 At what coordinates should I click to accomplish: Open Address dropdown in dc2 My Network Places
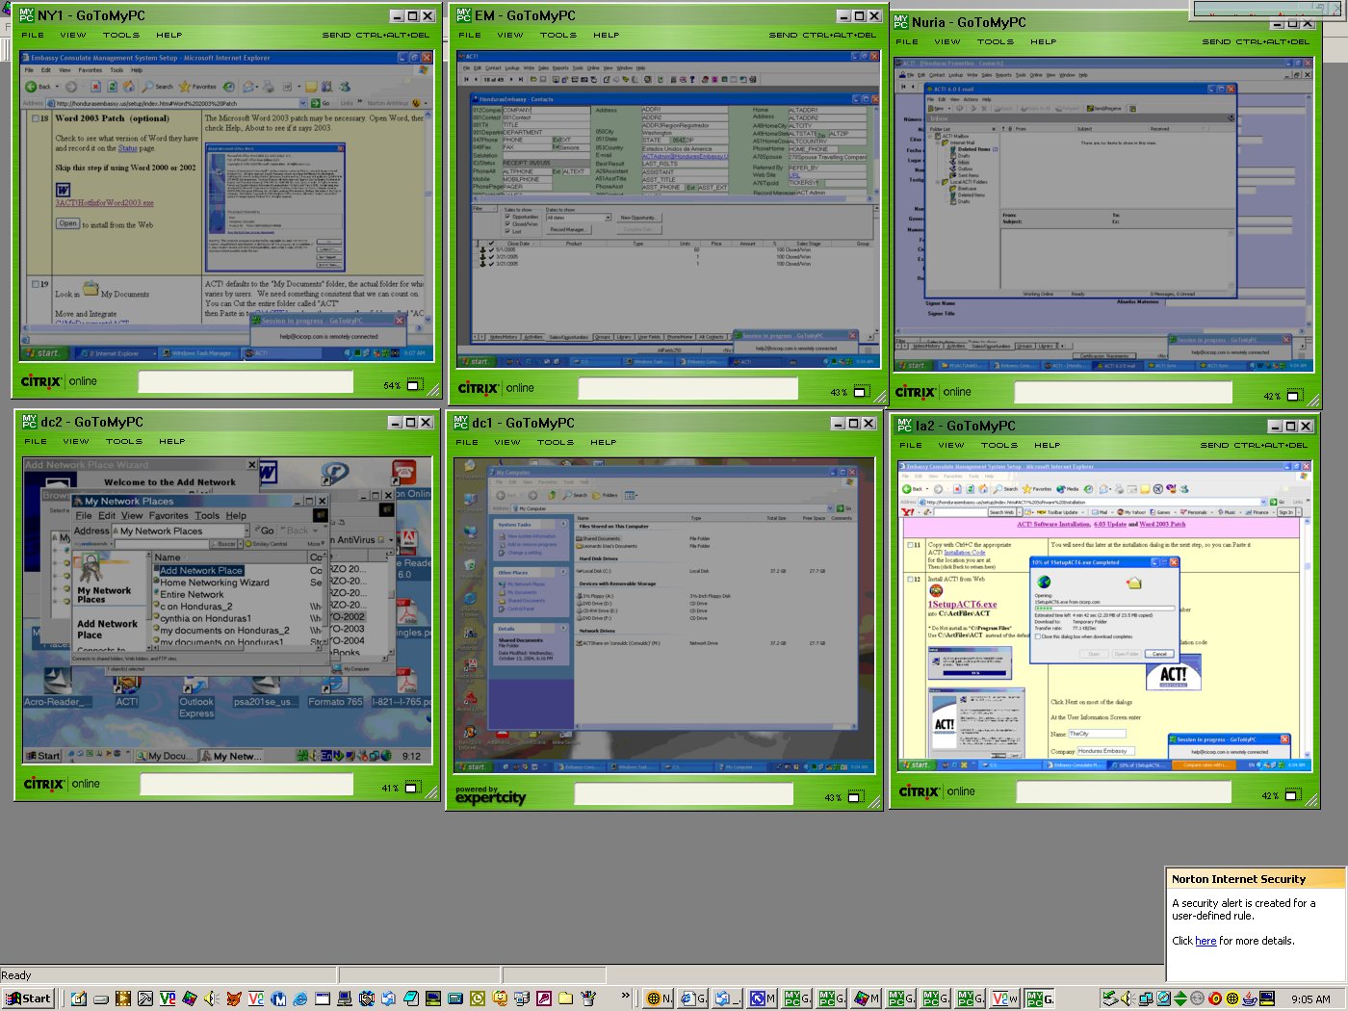click(x=246, y=531)
